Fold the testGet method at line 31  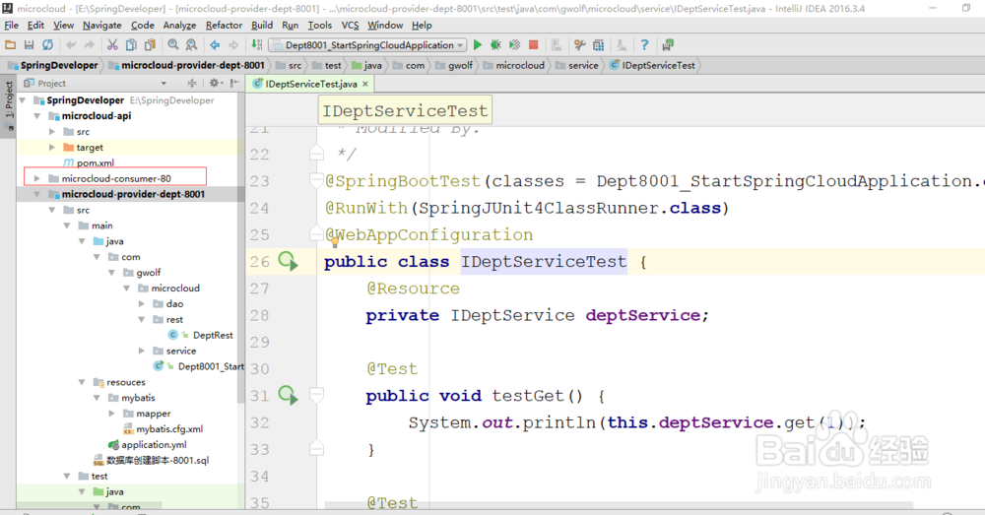316,395
